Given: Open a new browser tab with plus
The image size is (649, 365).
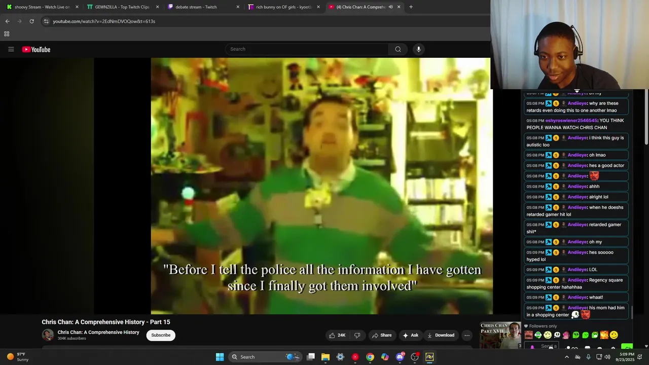Looking at the screenshot, I should click(x=411, y=7).
